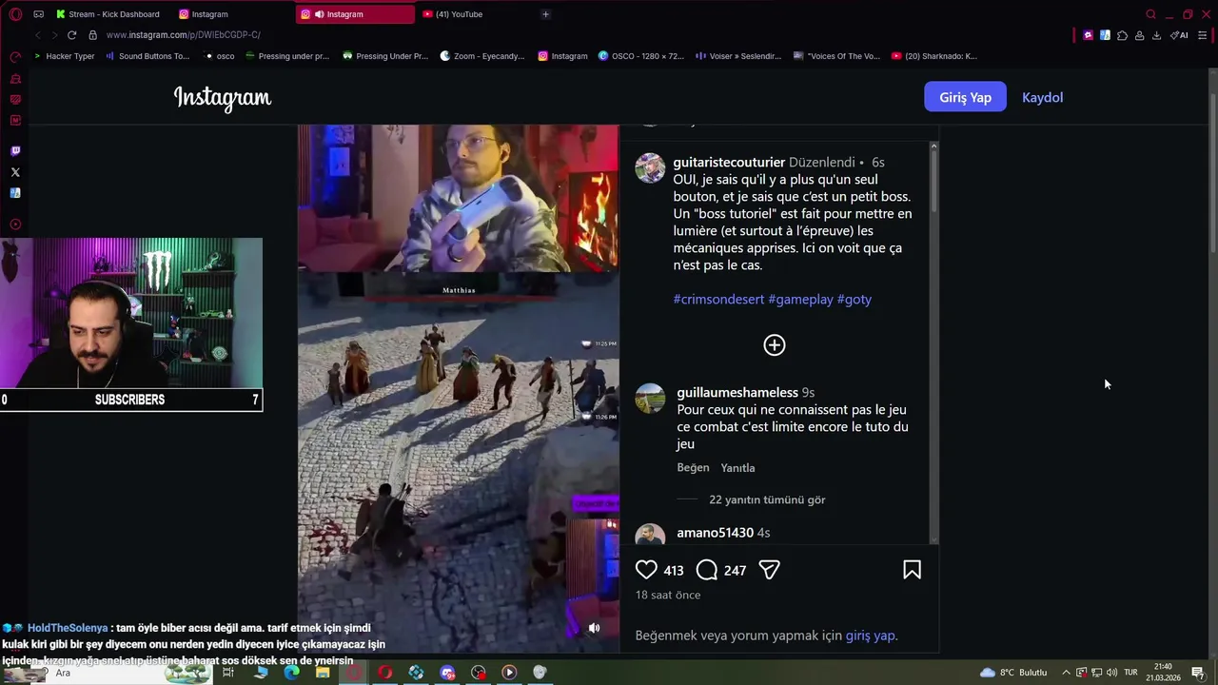This screenshot has width=1218, height=685.
Task: Click the address bar URL
Action: point(184,35)
